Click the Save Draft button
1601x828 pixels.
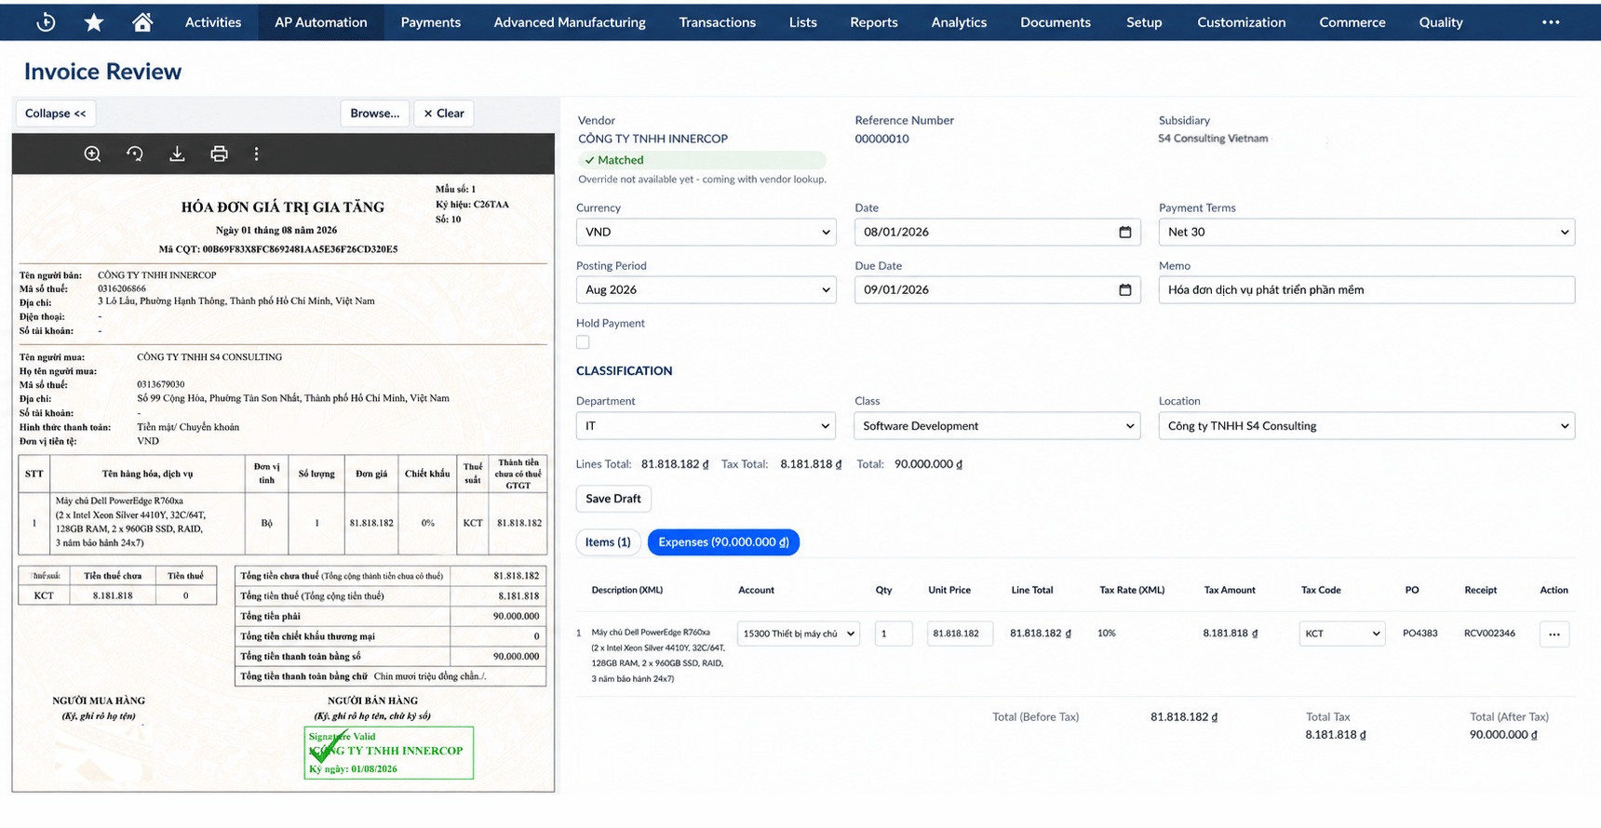coord(613,499)
